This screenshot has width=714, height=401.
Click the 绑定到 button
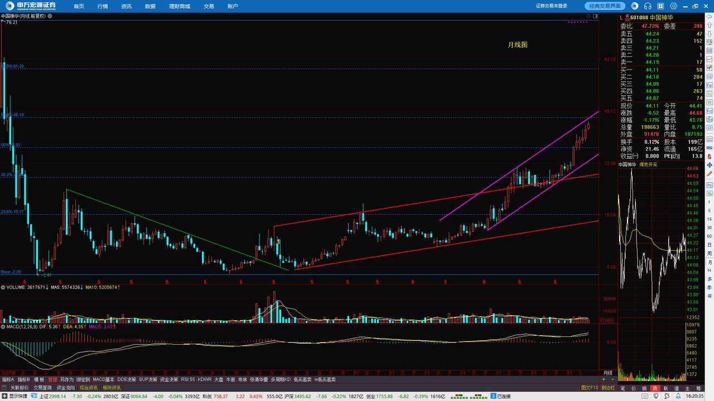click(x=83, y=379)
